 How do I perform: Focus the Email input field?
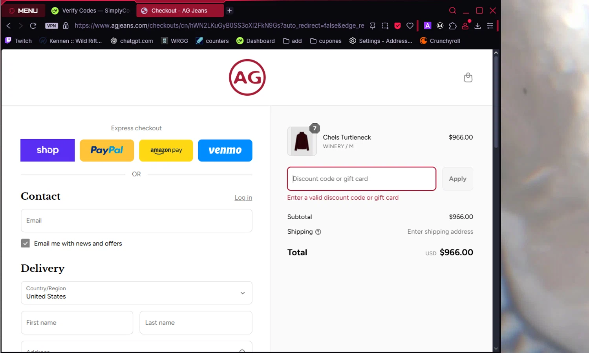click(x=136, y=220)
